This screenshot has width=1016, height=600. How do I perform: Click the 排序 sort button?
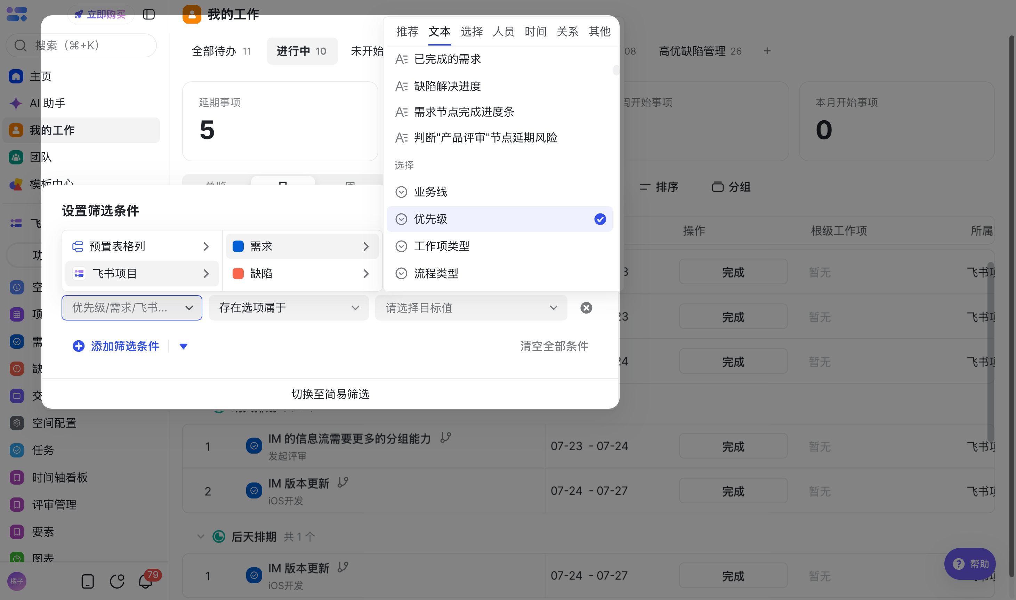click(x=659, y=187)
